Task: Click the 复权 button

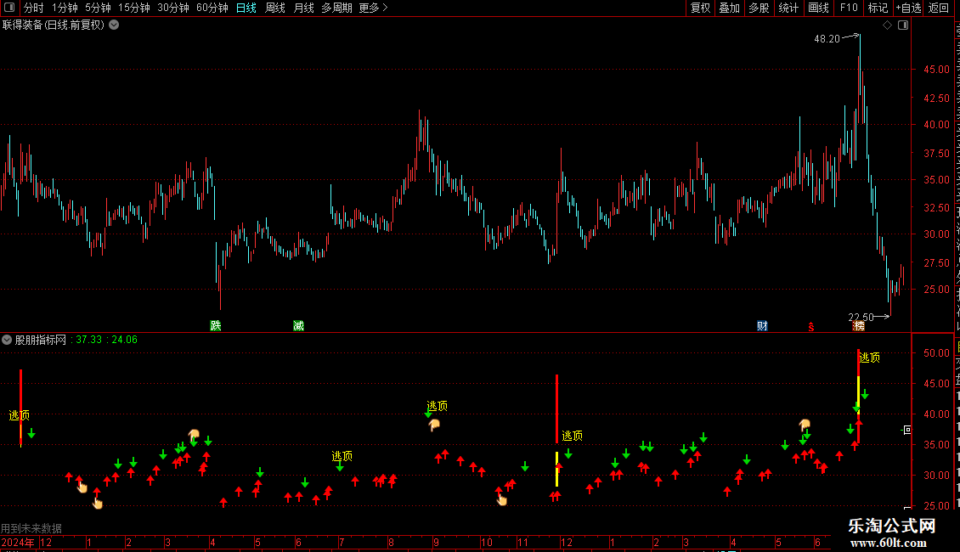Action: click(700, 8)
